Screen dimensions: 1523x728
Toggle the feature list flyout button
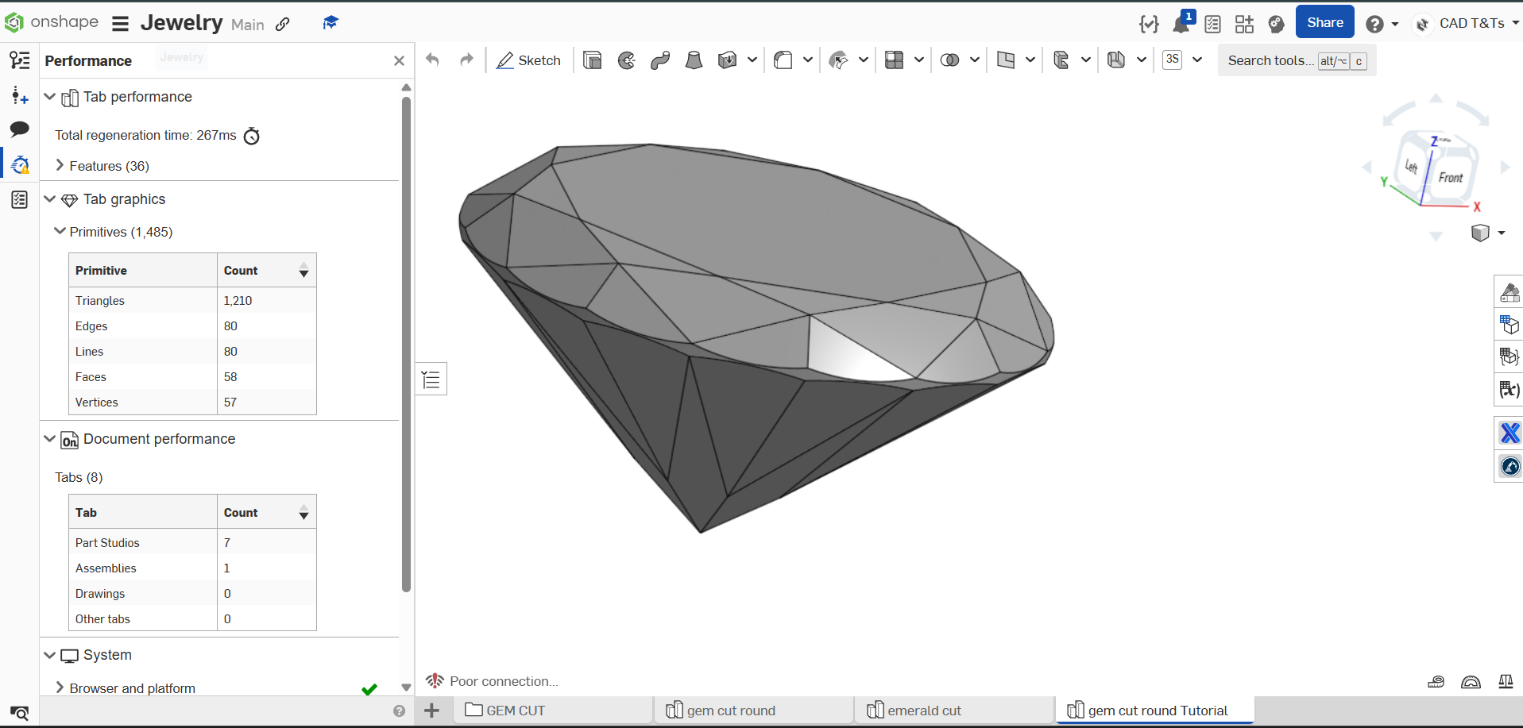431,379
